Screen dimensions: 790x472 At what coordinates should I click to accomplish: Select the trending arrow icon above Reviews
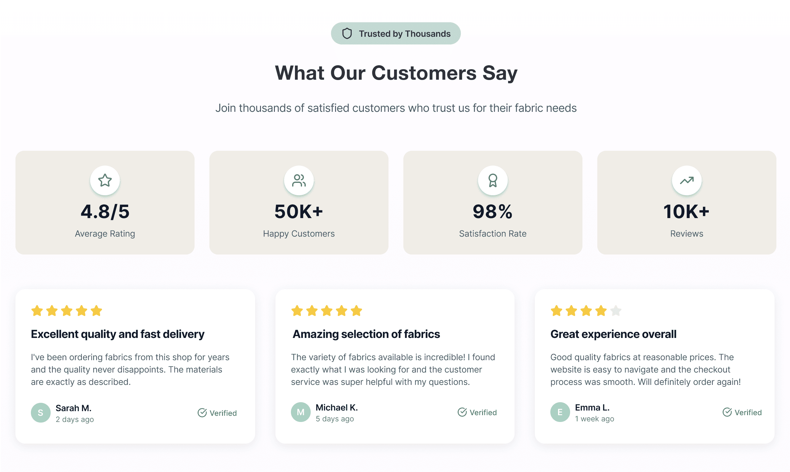coord(686,180)
